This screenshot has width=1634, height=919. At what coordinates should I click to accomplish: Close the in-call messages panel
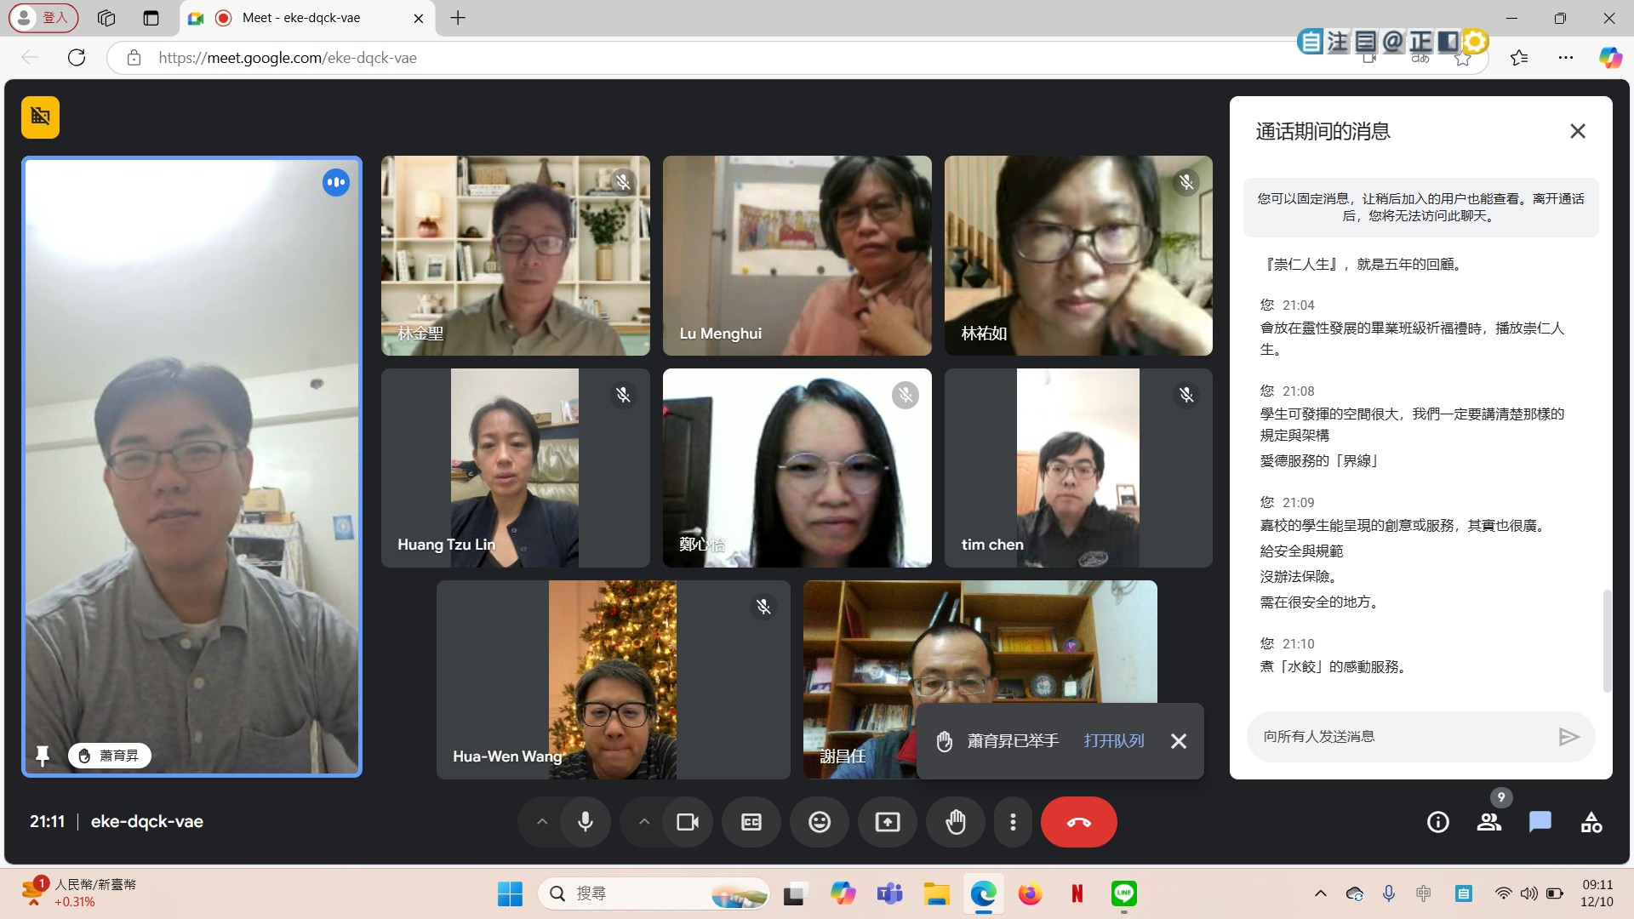pyautogui.click(x=1578, y=131)
